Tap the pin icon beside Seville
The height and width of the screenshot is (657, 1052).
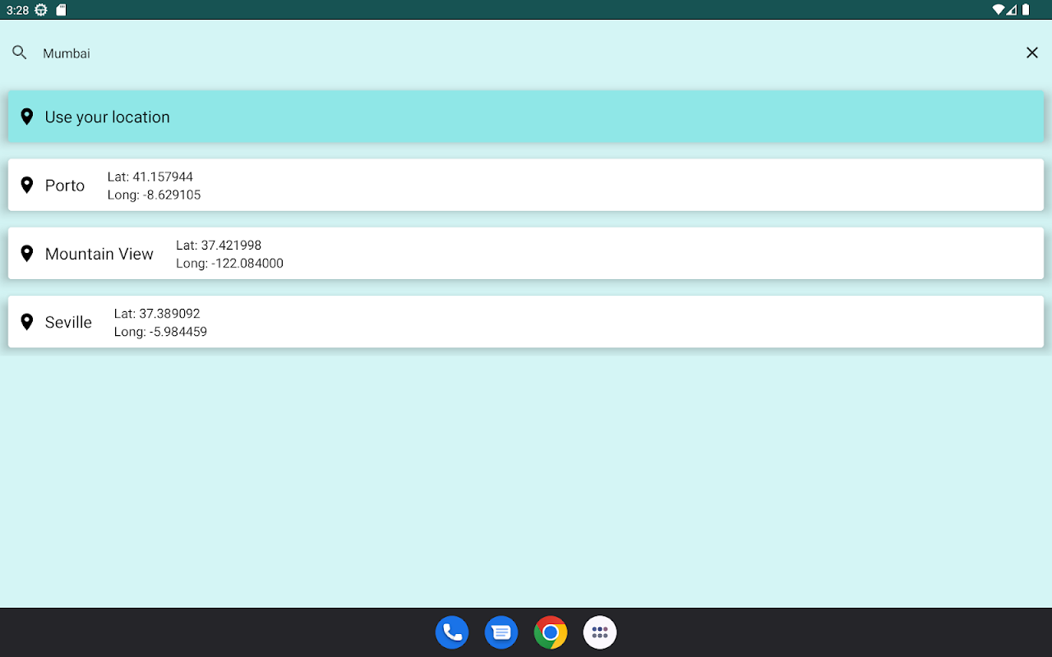click(27, 321)
